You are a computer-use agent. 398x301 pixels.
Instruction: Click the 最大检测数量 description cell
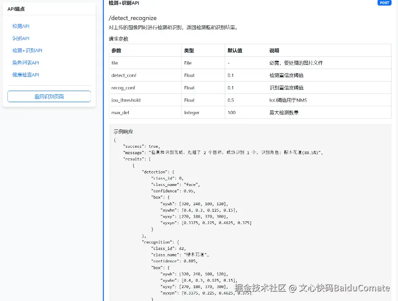pyautogui.click(x=329, y=113)
